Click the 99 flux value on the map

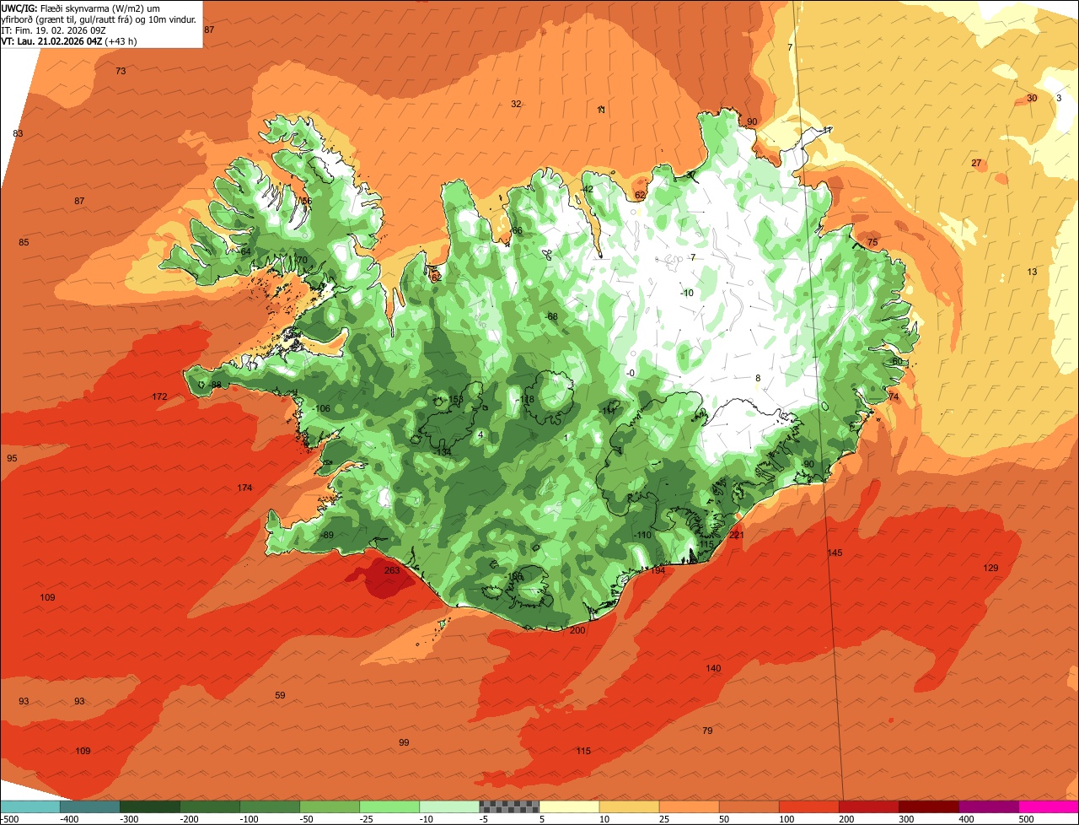point(404,742)
